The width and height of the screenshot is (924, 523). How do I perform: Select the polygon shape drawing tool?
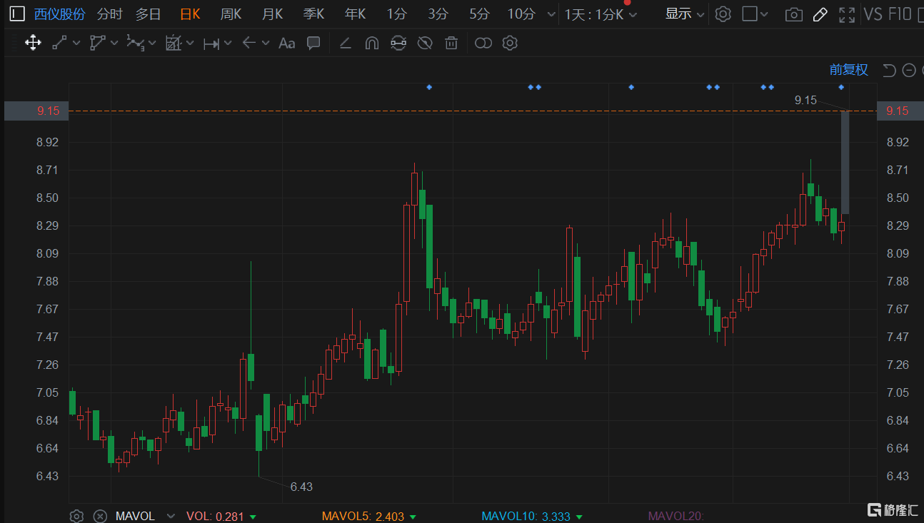pyautogui.click(x=97, y=43)
